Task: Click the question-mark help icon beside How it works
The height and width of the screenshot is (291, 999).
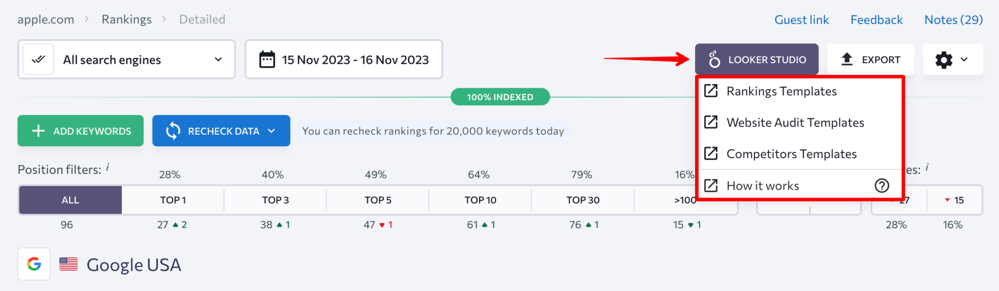Action: [x=881, y=185]
